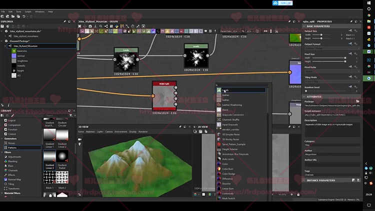Image resolution: width=375 pixels, height=211 pixels.
Task: Click the Description text field in properties
Action: point(332,129)
